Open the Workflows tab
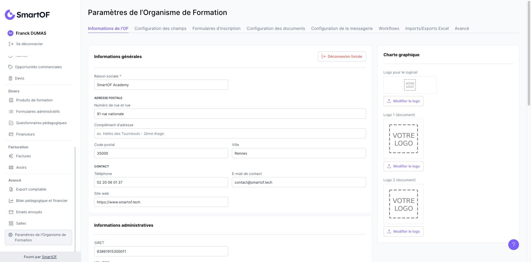The width and height of the screenshot is (531, 262). tap(389, 28)
